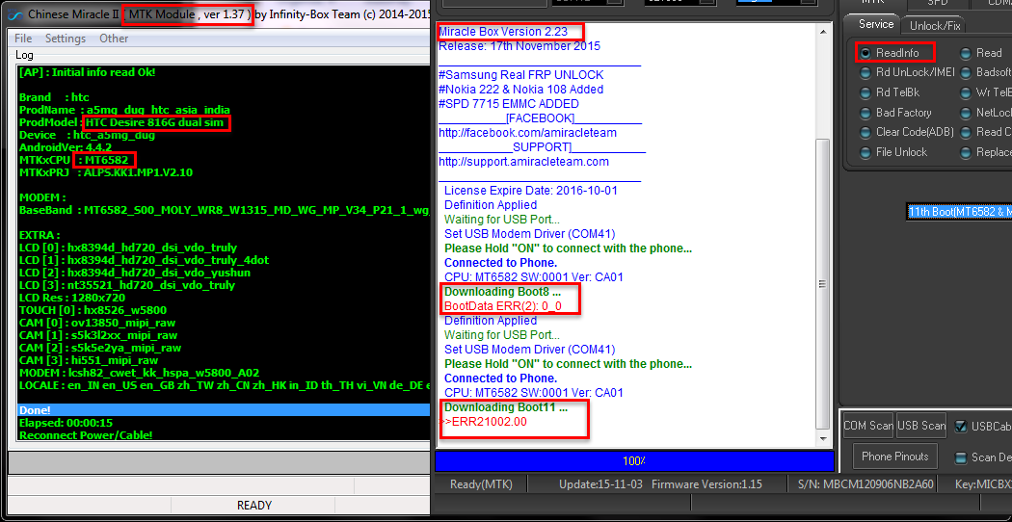Screen dimensions: 1012x522
Task: Click the Log panel label
Action: click(x=24, y=56)
